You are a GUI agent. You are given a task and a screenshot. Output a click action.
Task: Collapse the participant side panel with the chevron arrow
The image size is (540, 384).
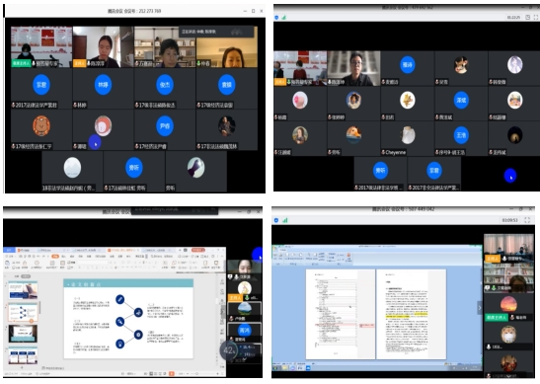point(480,308)
